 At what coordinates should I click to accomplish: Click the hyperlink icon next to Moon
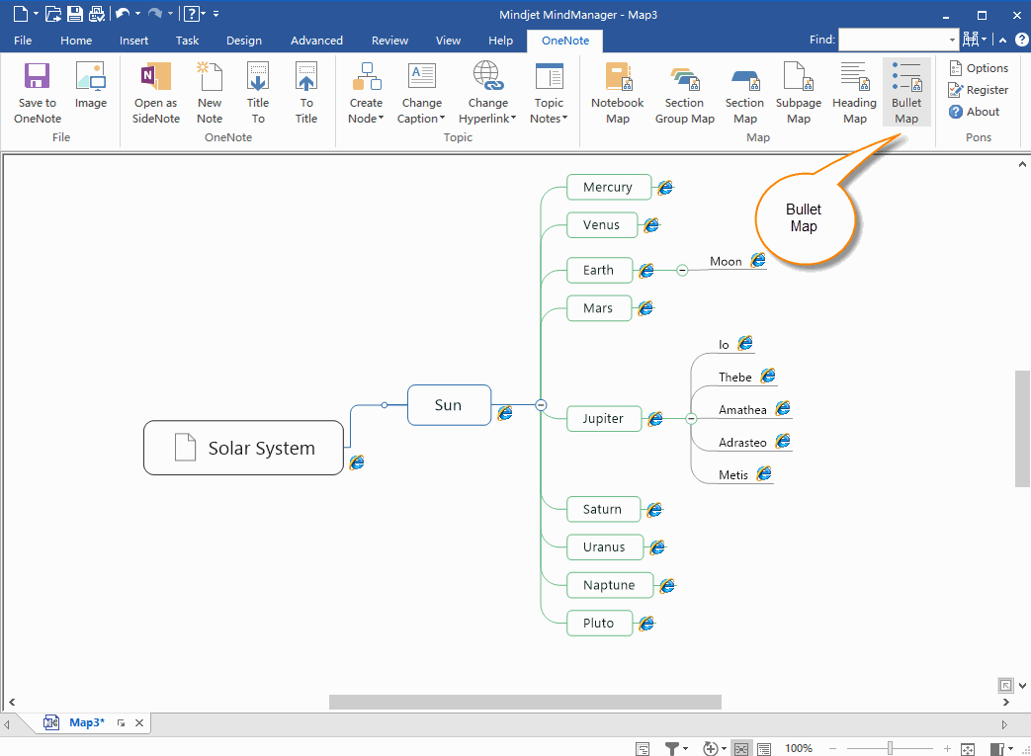[x=758, y=260]
